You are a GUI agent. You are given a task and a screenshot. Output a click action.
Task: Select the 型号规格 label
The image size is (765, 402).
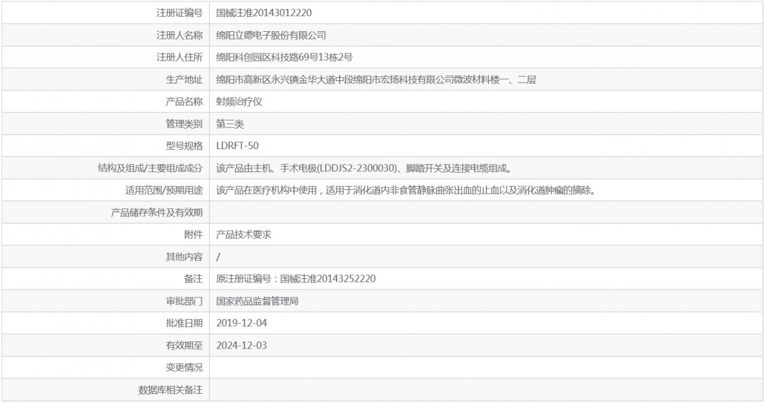point(184,146)
